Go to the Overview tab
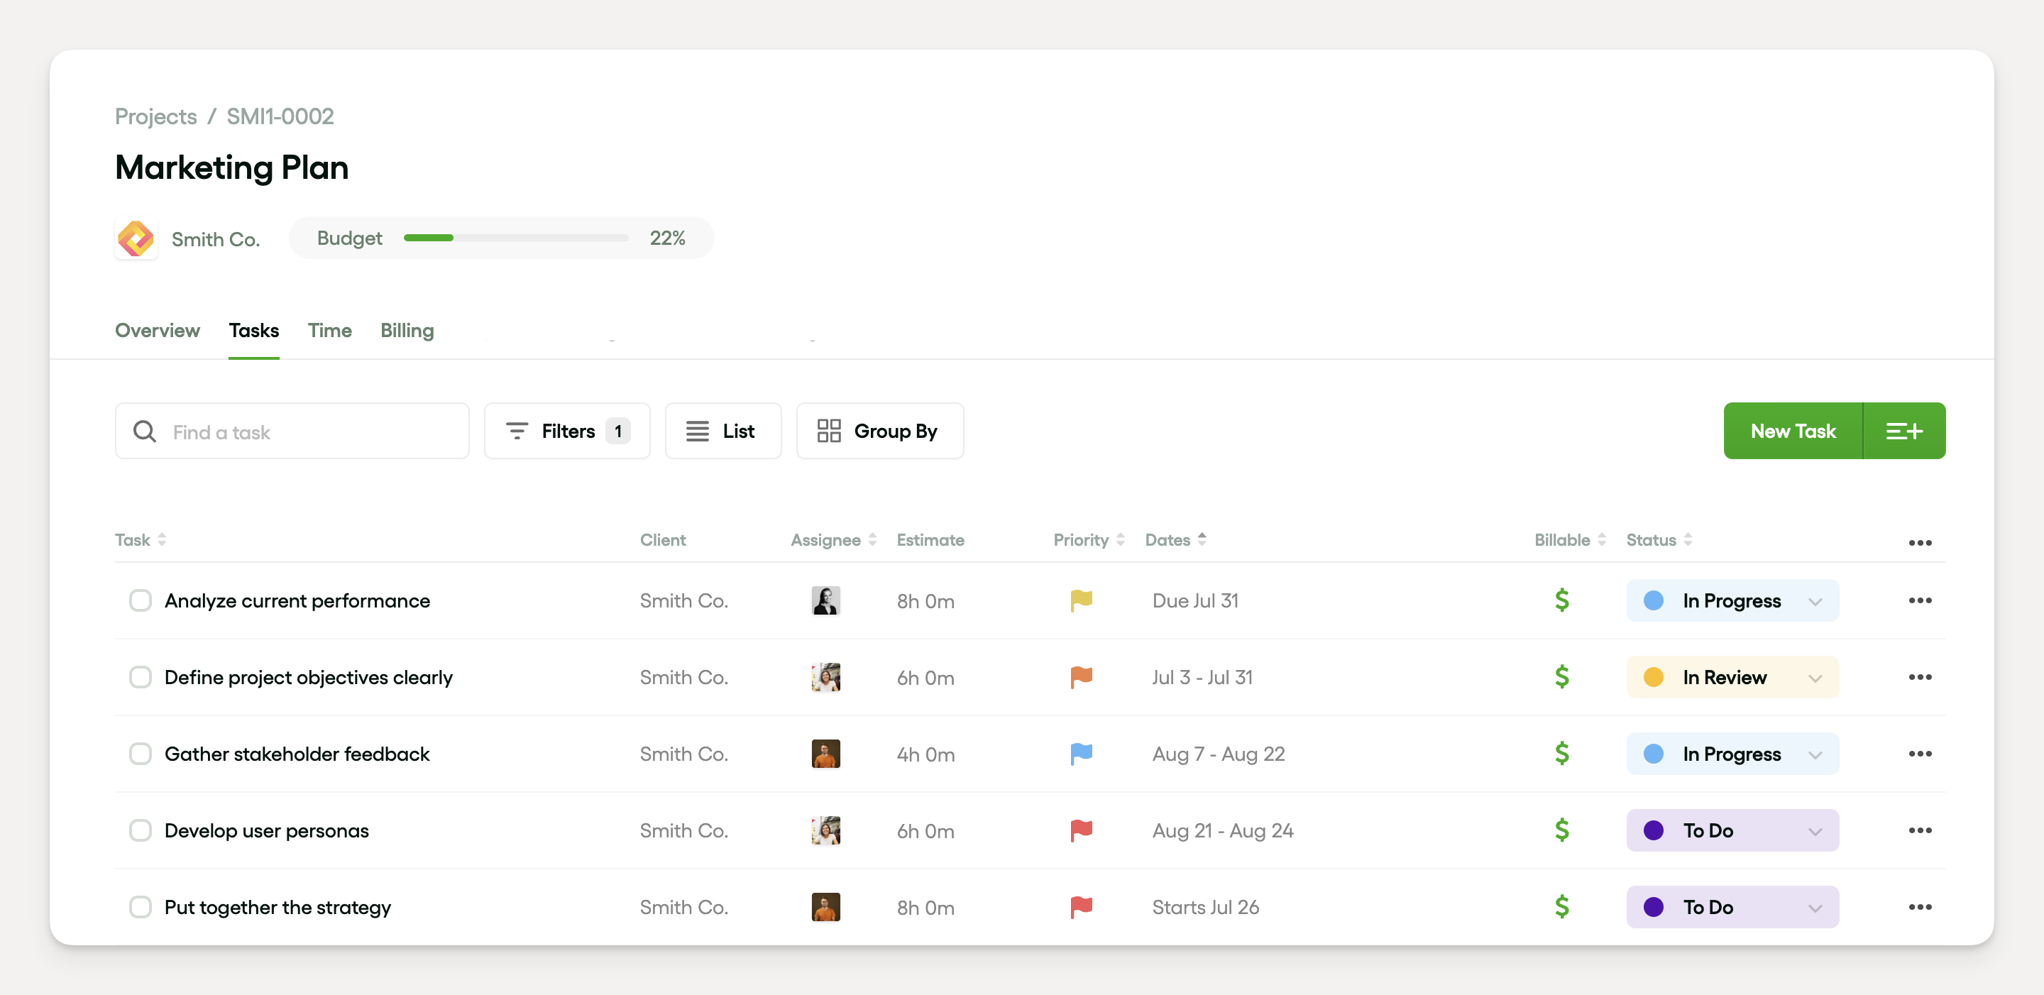Image resolution: width=2044 pixels, height=995 pixels. (x=157, y=330)
